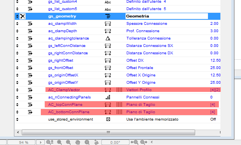
Task: Click the 2.00 value of Spessore Connessione
Action: coord(214,24)
